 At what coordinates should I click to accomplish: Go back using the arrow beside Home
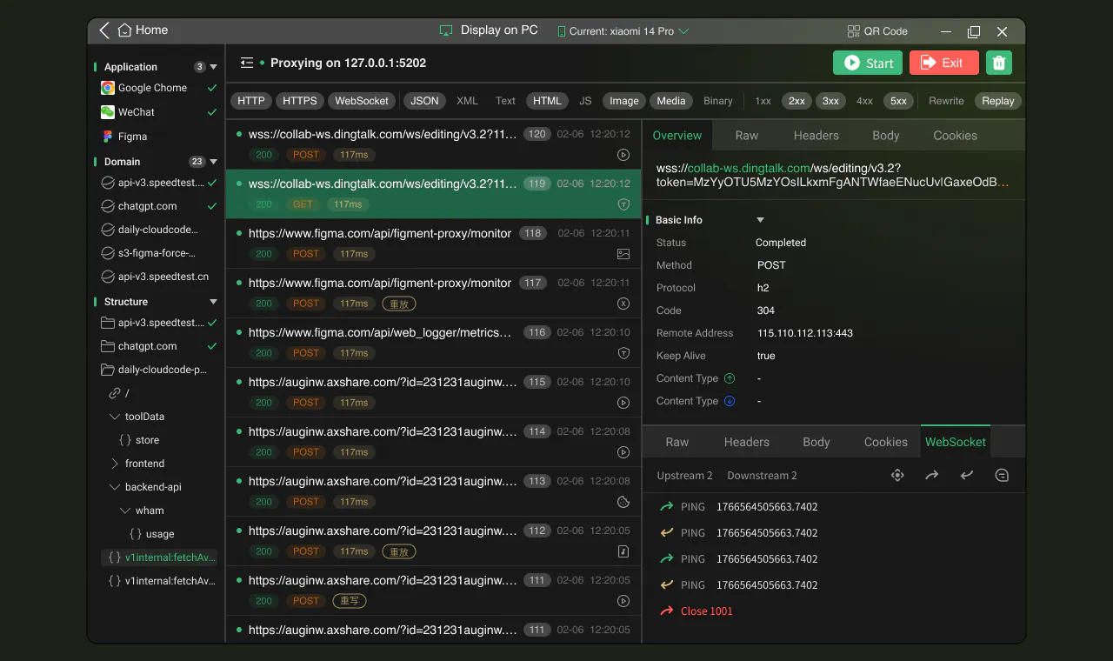pyautogui.click(x=104, y=30)
